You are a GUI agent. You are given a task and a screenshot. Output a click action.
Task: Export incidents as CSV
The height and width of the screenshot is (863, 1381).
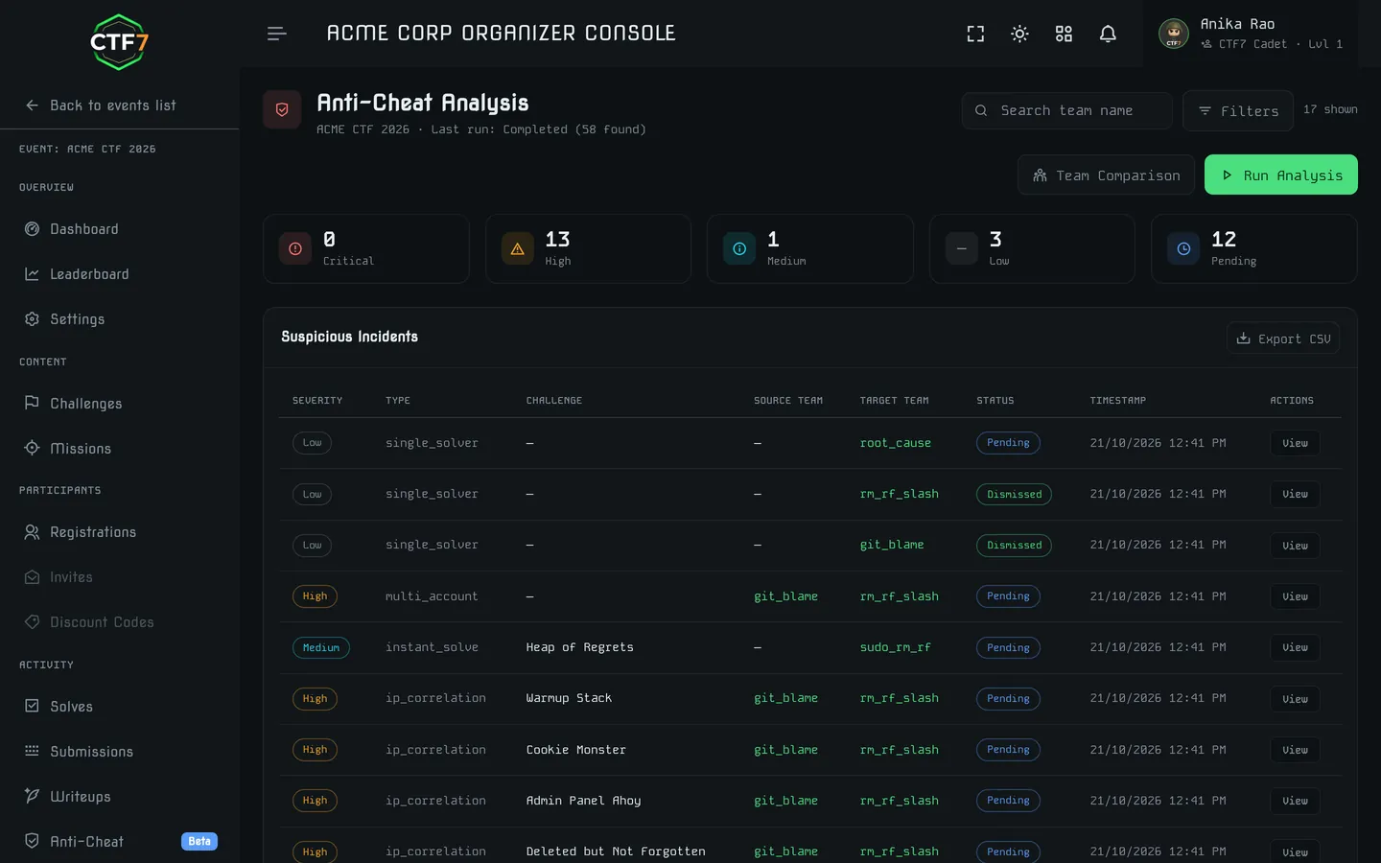(x=1283, y=338)
